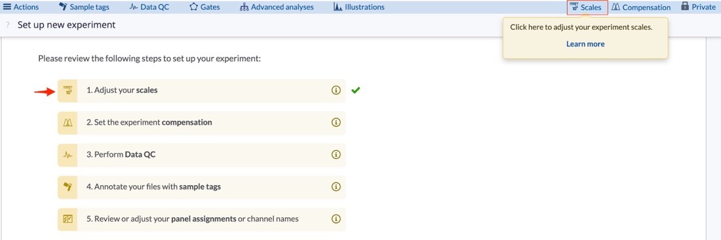The image size is (721, 240).
Task: Click the help question mark beside page title
Action: point(8,26)
